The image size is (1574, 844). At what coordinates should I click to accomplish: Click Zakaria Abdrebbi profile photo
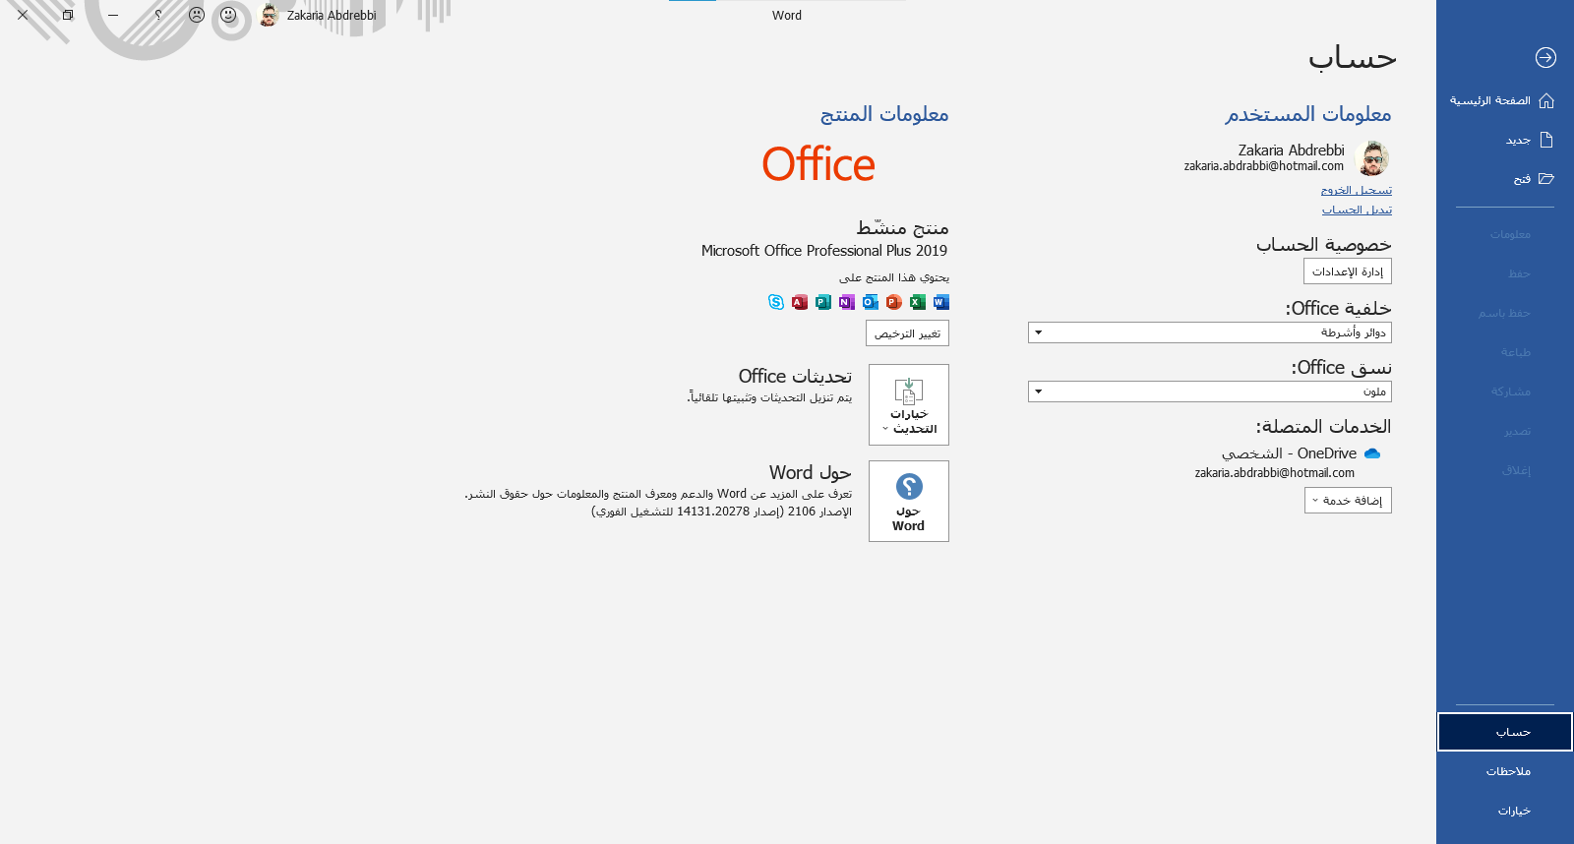pyautogui.click(x=1371, y=157)
